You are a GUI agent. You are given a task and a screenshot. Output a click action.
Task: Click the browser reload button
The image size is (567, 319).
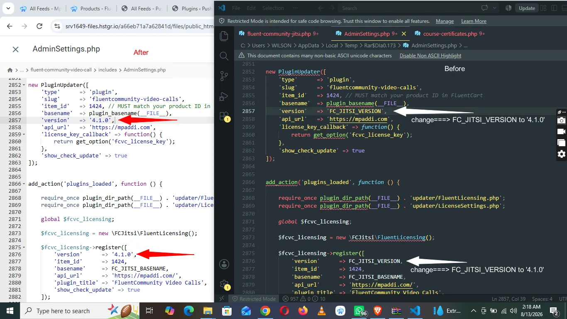[x=39, y=26]
